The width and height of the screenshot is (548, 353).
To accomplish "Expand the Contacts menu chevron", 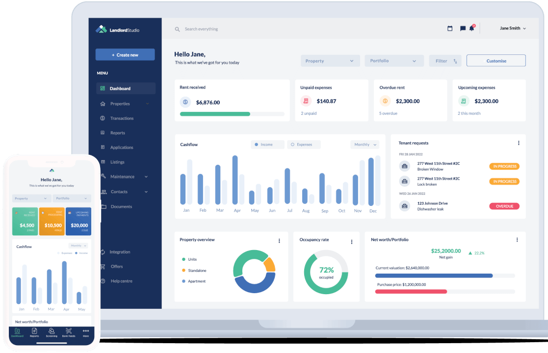I will (145, 191).
